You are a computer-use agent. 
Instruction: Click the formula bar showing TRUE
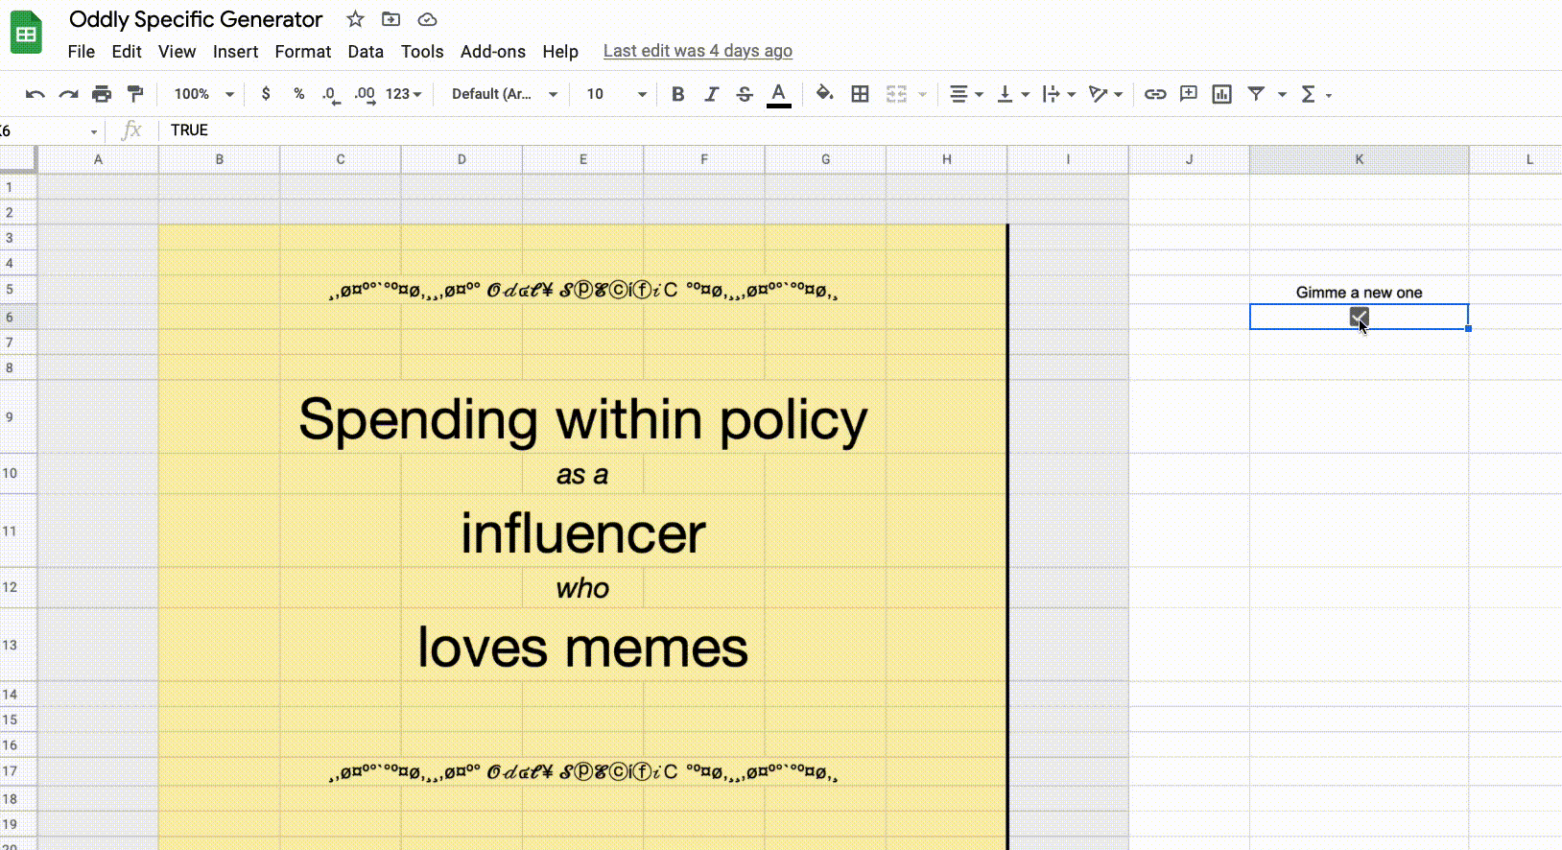point(862,130)
